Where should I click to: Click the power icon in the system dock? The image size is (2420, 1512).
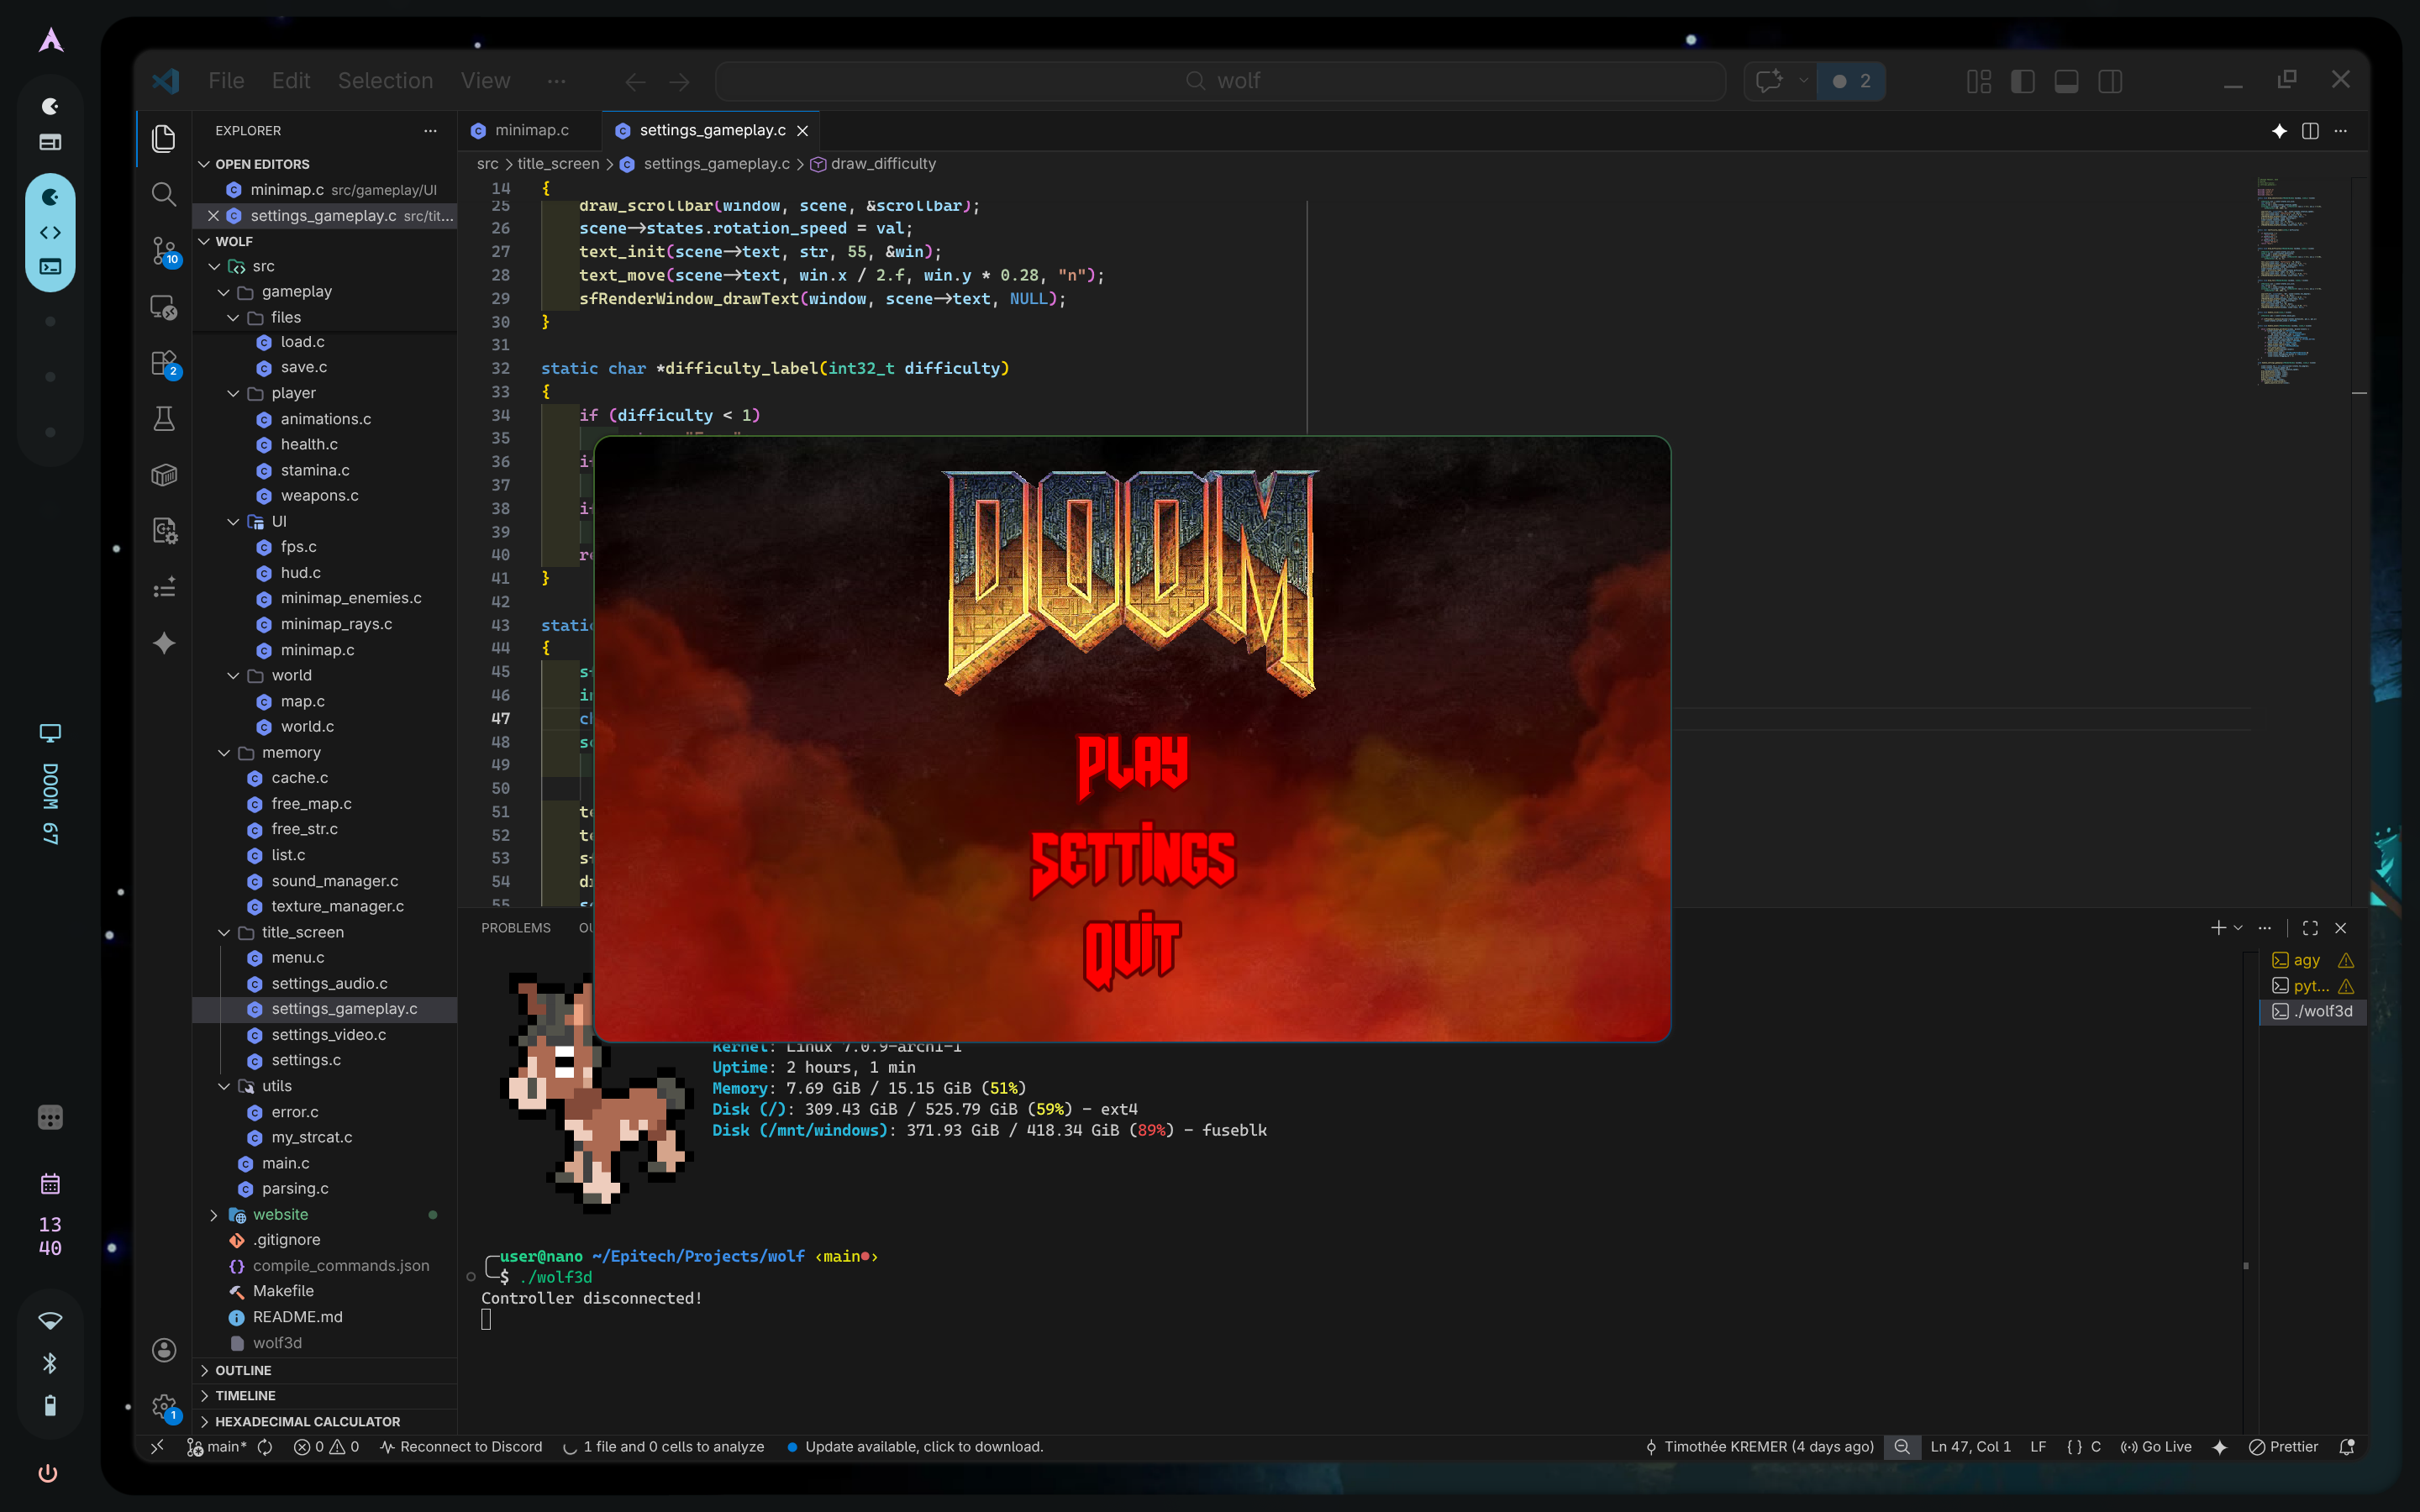tap(48, 1473)
